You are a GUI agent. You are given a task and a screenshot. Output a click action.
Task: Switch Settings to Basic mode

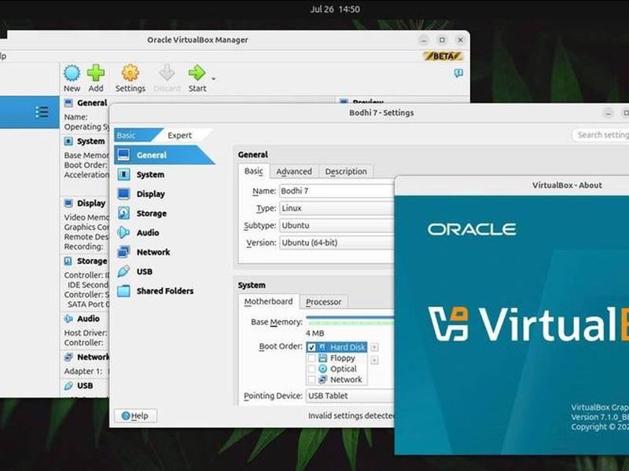tap(134, 135)
